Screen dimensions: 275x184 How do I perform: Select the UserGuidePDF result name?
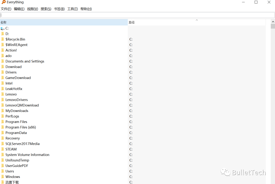point(17,166)
